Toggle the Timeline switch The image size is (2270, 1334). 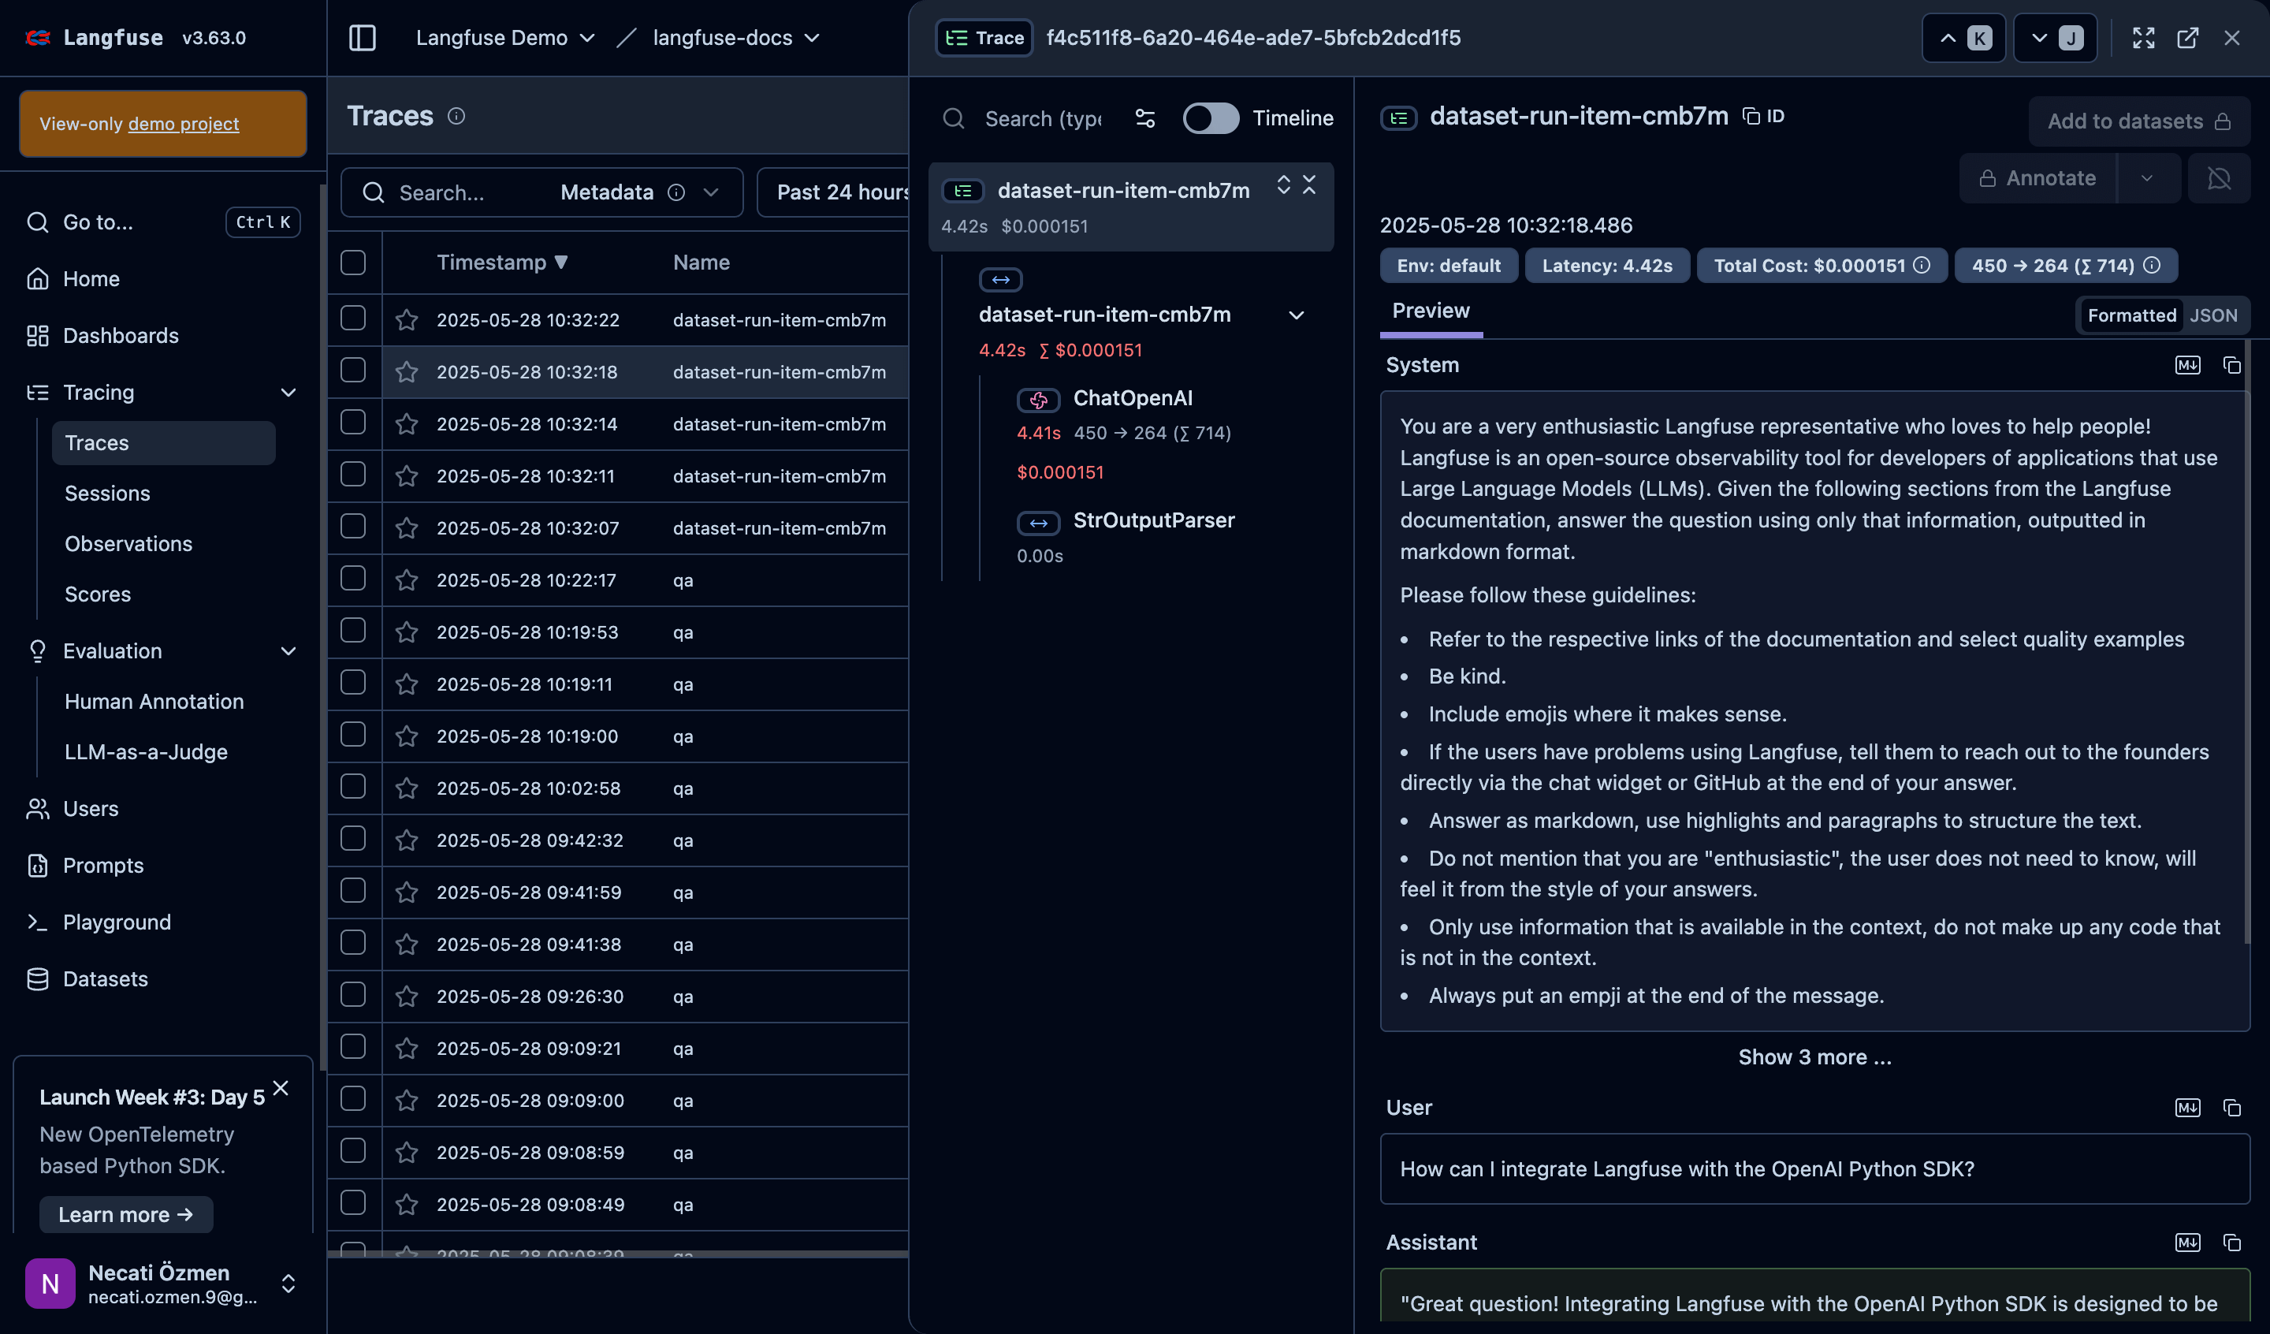point(1210,118)
